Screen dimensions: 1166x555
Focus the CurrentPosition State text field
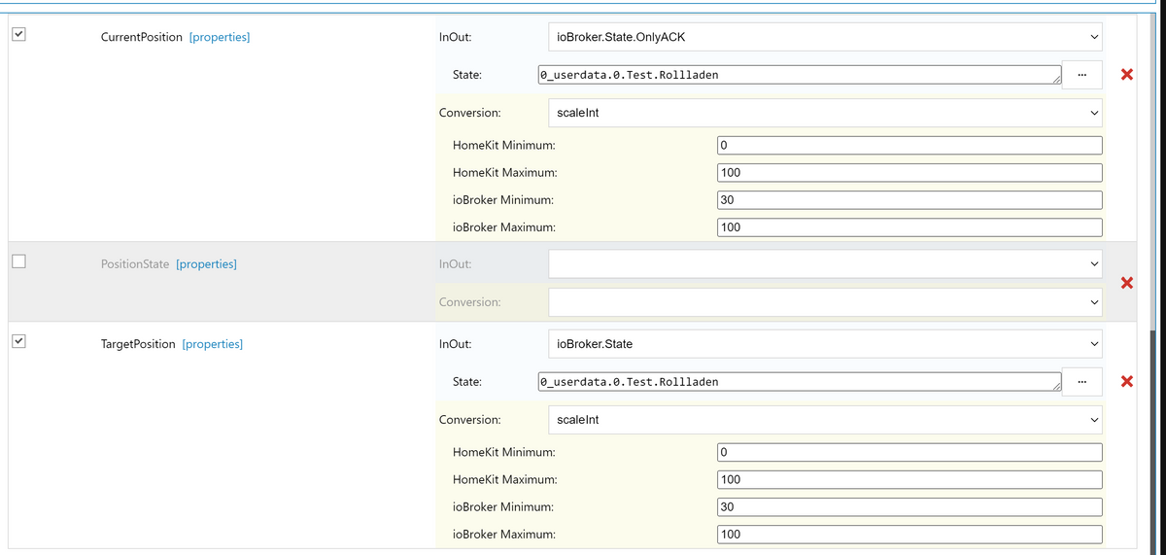pos(799,75)
